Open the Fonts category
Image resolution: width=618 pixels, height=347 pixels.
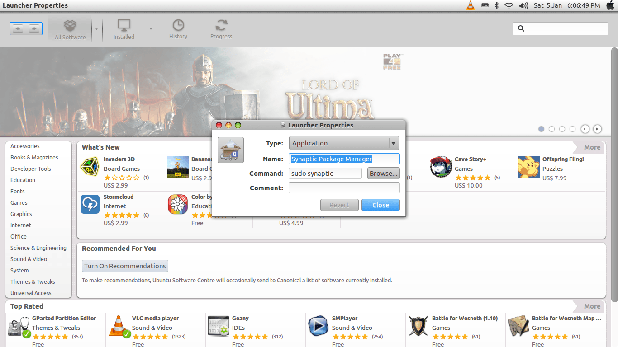18,192
